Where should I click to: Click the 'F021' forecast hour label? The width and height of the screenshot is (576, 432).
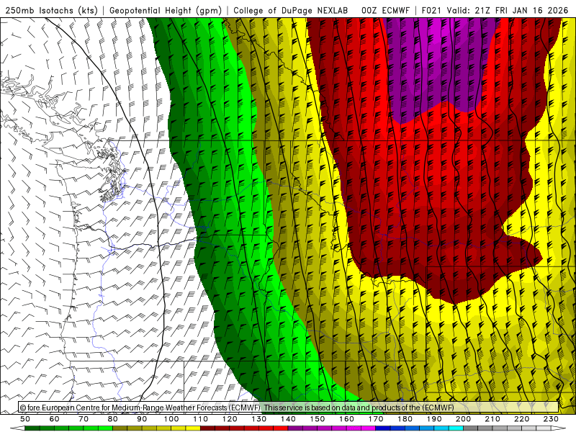(x=431, y=11)
